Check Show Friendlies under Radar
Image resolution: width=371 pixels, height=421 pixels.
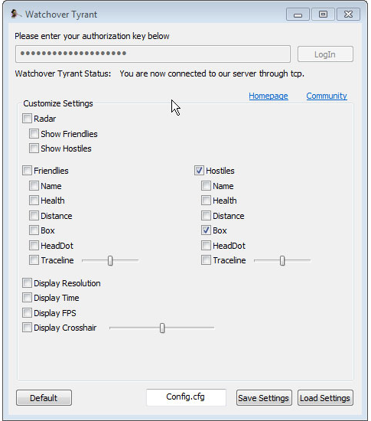click(x=34, y=133)
